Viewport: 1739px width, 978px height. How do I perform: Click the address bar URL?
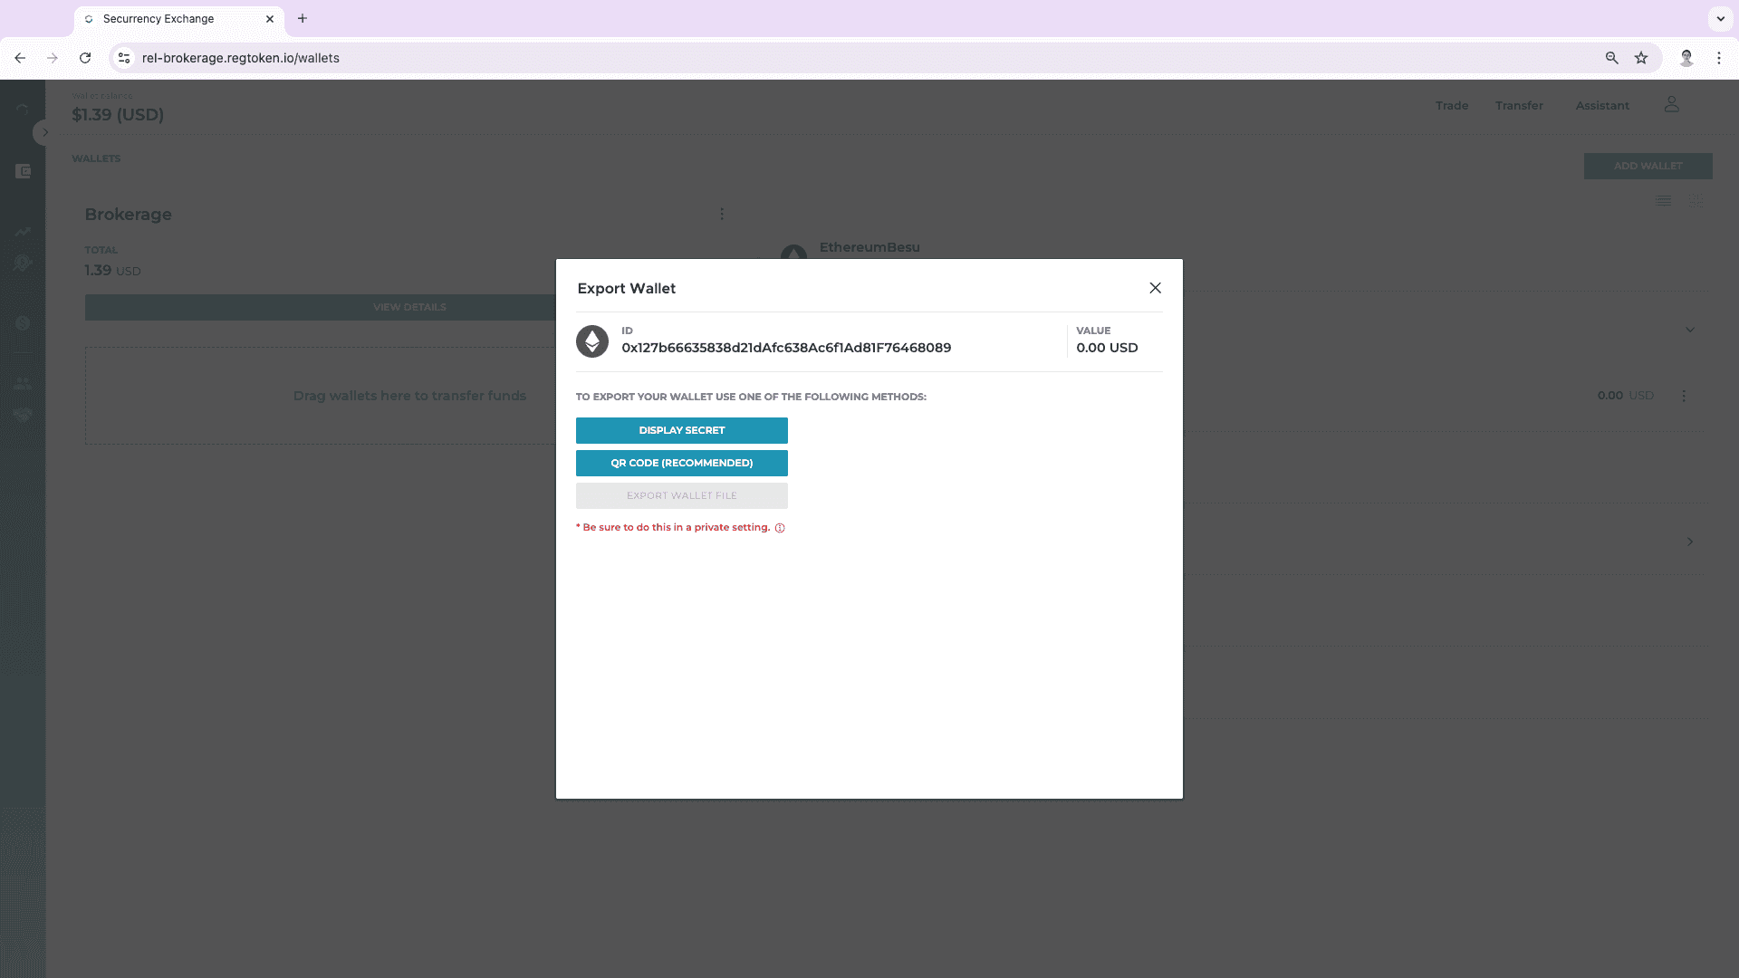(x=240, y=58)
